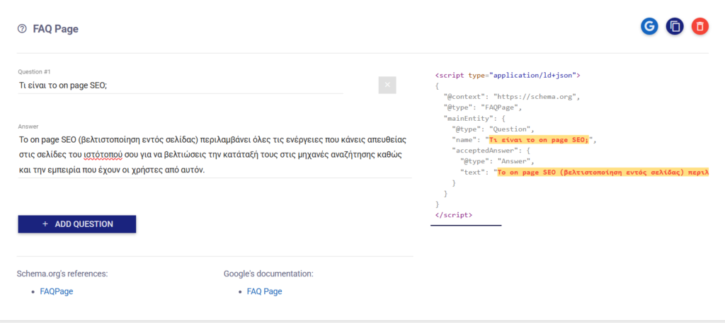Open the FAQ Page Google documentation link

point(265,291)
